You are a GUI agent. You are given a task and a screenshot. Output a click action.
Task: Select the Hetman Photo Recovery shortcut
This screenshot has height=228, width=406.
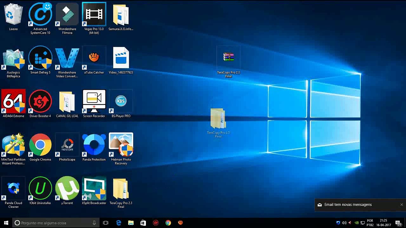pos(121,149)
